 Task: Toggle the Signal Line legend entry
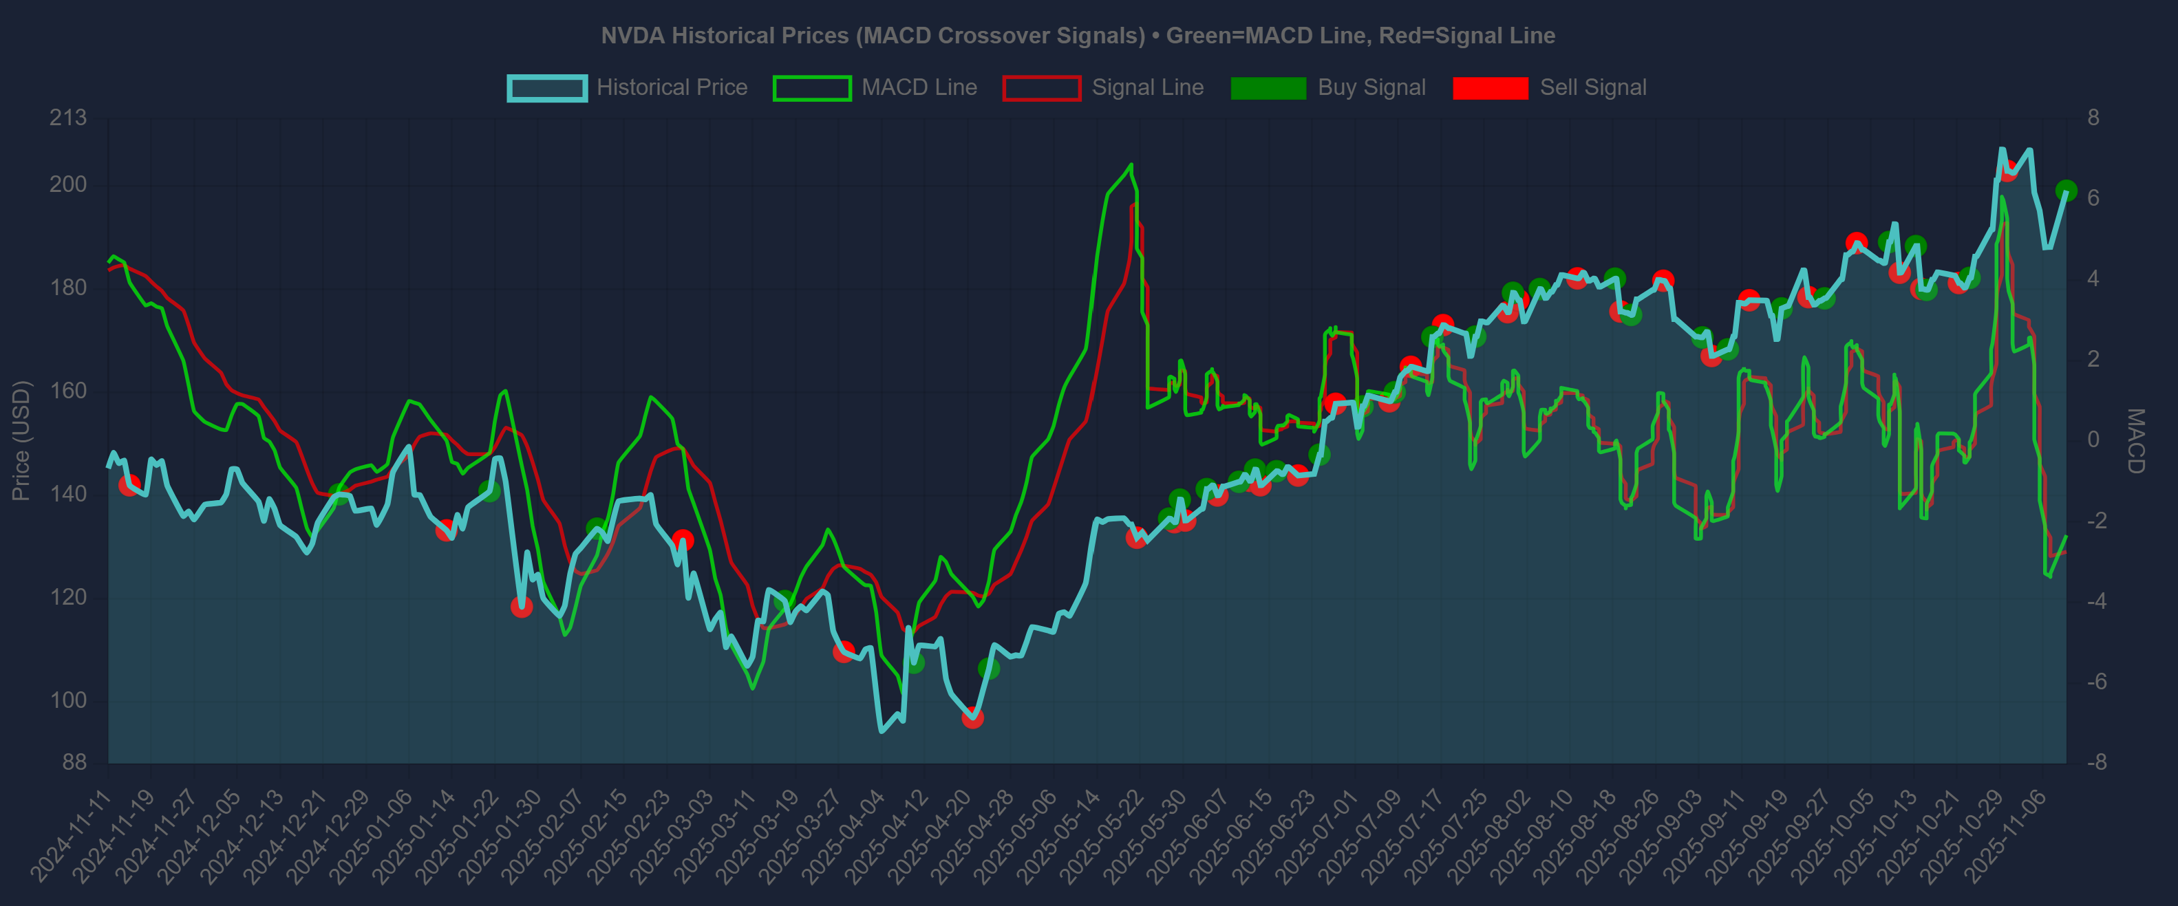pyautogui.click(x=1103, y=88)
